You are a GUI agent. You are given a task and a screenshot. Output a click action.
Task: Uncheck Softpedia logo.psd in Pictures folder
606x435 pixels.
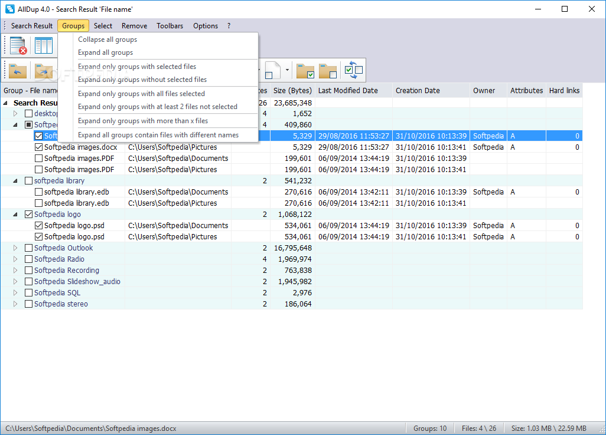38,236
